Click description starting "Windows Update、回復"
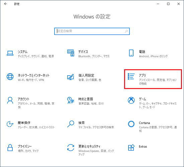Viewport: 184px width, 167px height. click(x=96, y=153)
